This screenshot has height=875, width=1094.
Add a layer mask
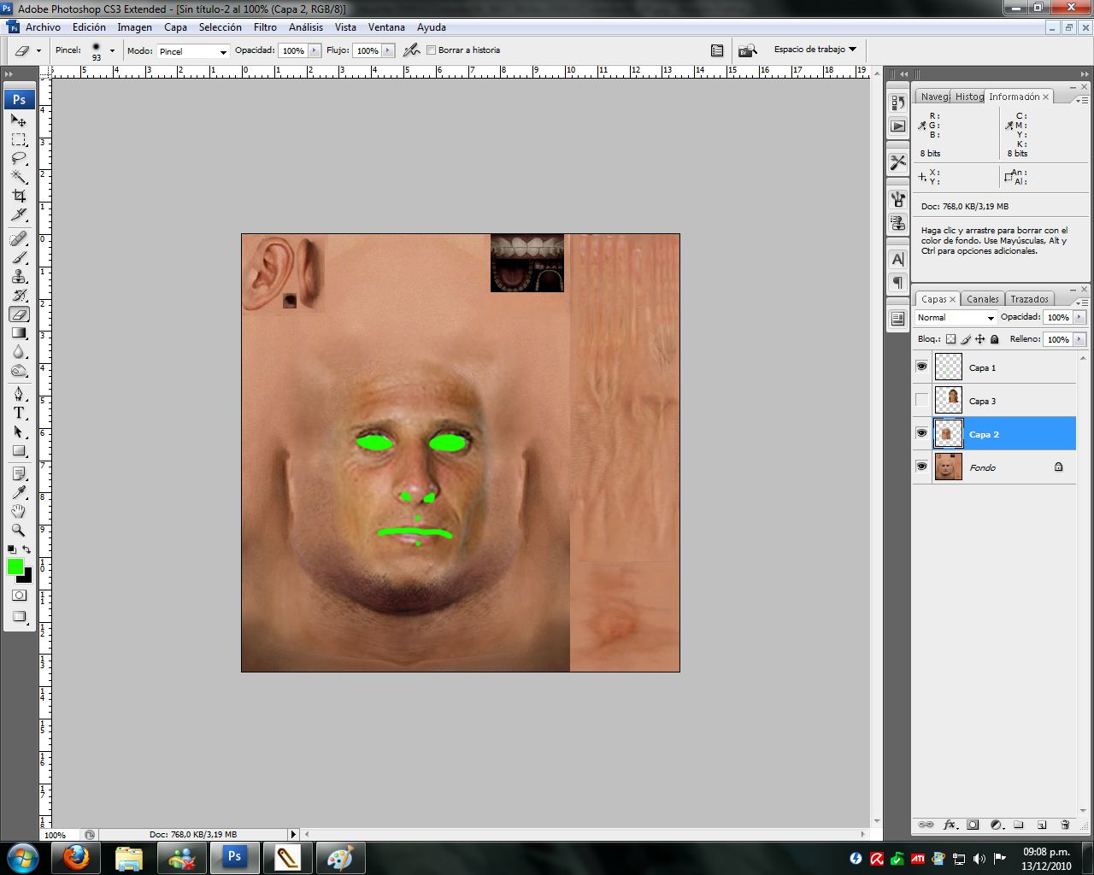coord(973,825)
